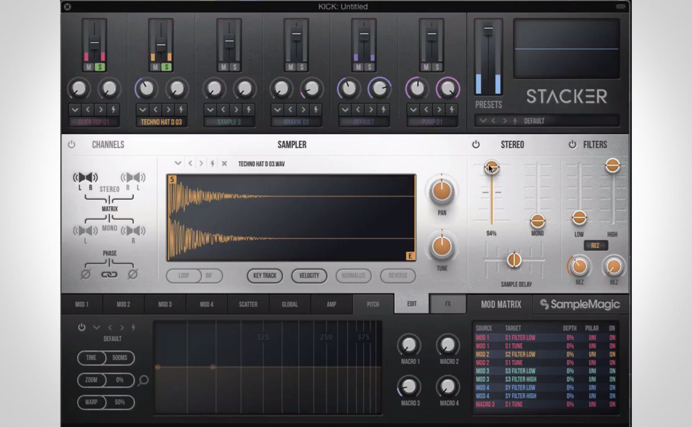Viewport: 692px width, 427px height.
Task: Solo the Techno Hat D 03 channel
Action: [x=167, y=67]
